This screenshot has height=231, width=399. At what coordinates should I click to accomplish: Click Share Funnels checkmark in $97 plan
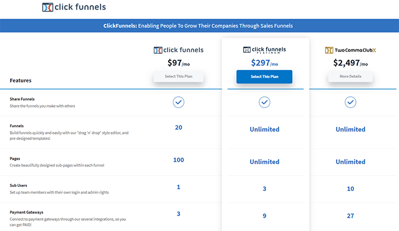(179, 102)
